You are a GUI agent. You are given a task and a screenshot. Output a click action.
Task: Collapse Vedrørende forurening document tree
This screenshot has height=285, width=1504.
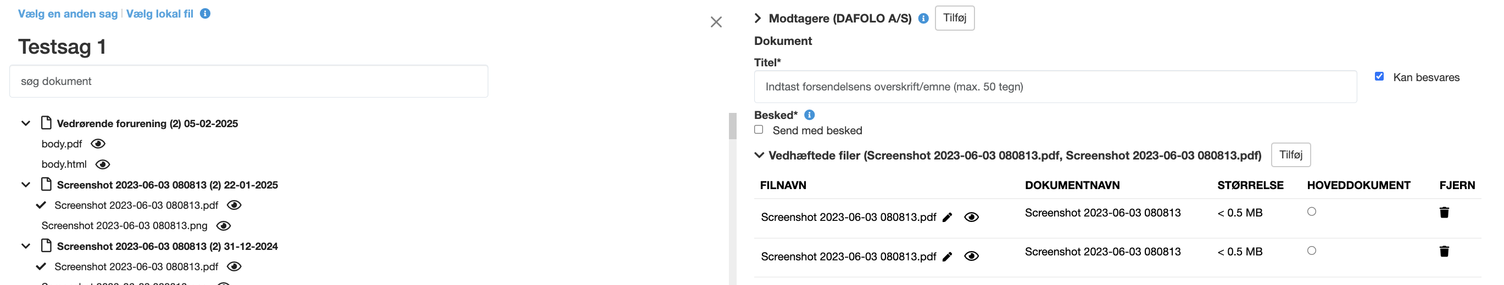pos(26,123)
